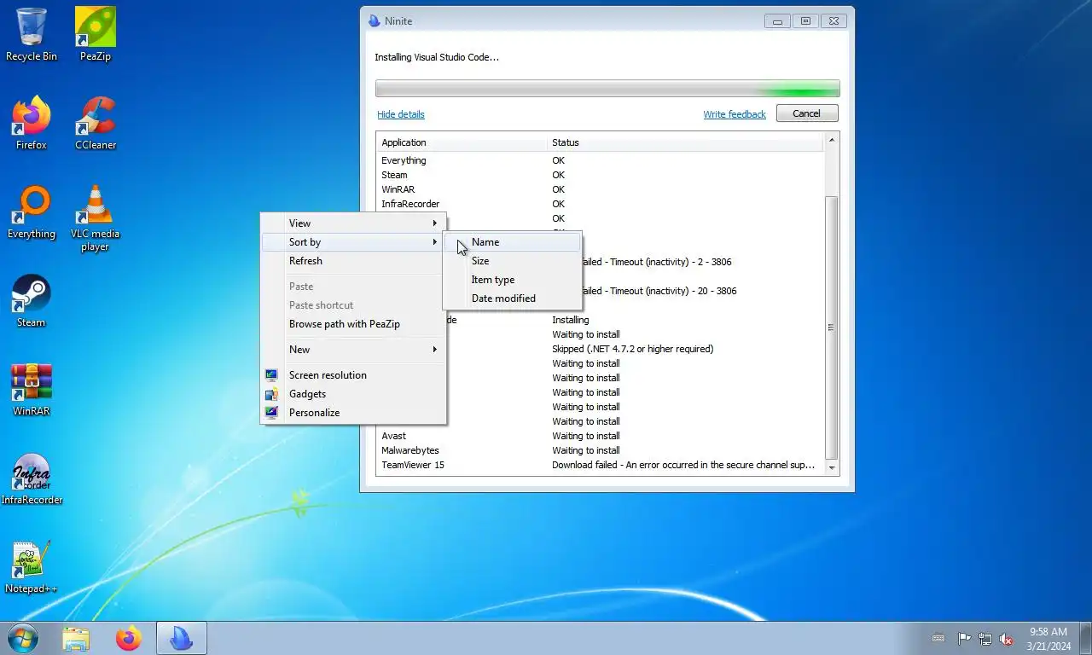
Task: Click the Screen resolution monitor icon
Action: pos(271,375)
